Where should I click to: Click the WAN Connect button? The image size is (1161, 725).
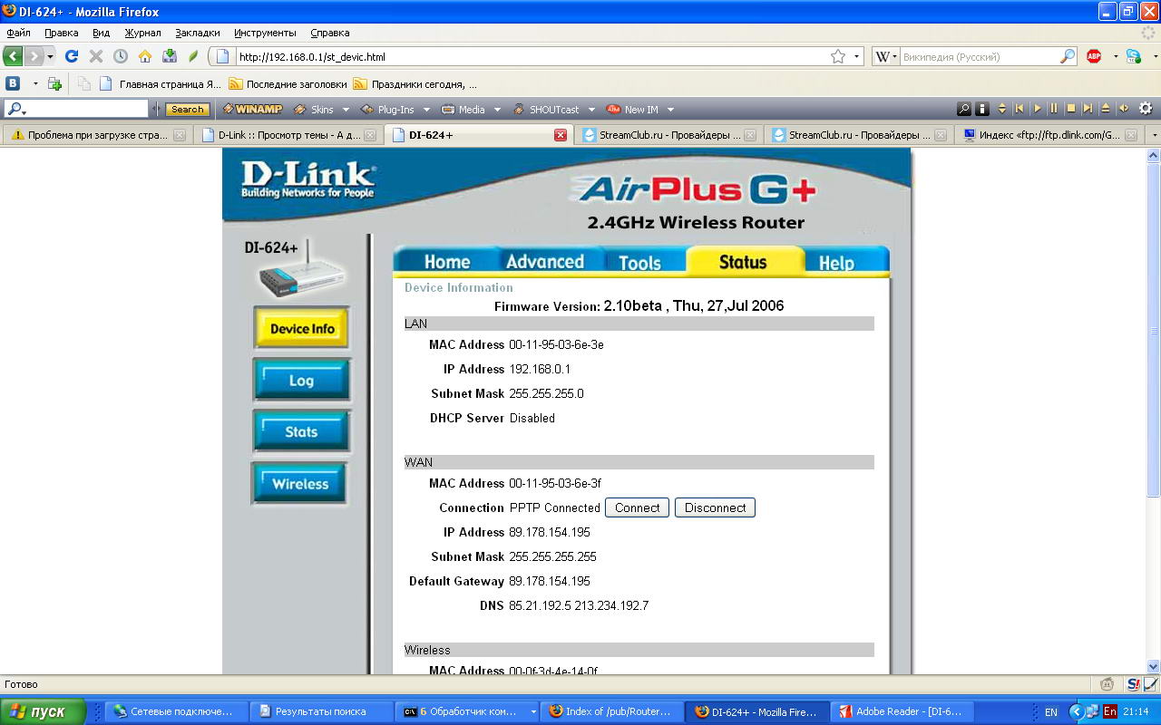[637, 507]
